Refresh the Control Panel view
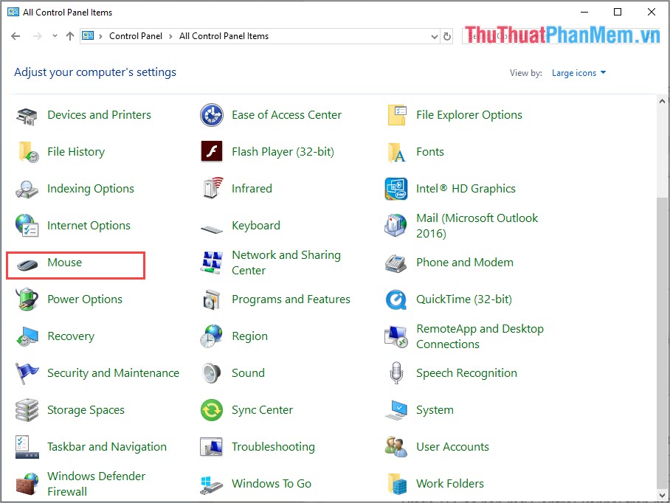Screen dimensions: 670x503 pyautogui.click(x=447, y=36)
